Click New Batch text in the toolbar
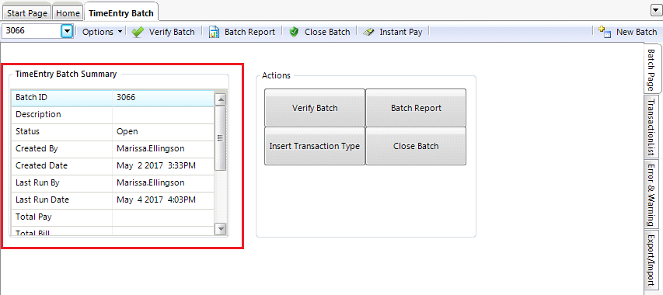This screenshot has height=295, width=663. pos(637,32)
